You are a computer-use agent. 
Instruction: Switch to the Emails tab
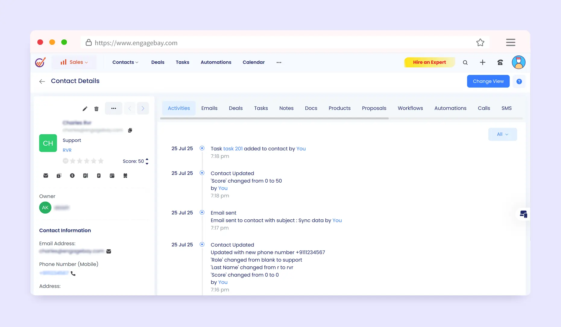[209, 108]
